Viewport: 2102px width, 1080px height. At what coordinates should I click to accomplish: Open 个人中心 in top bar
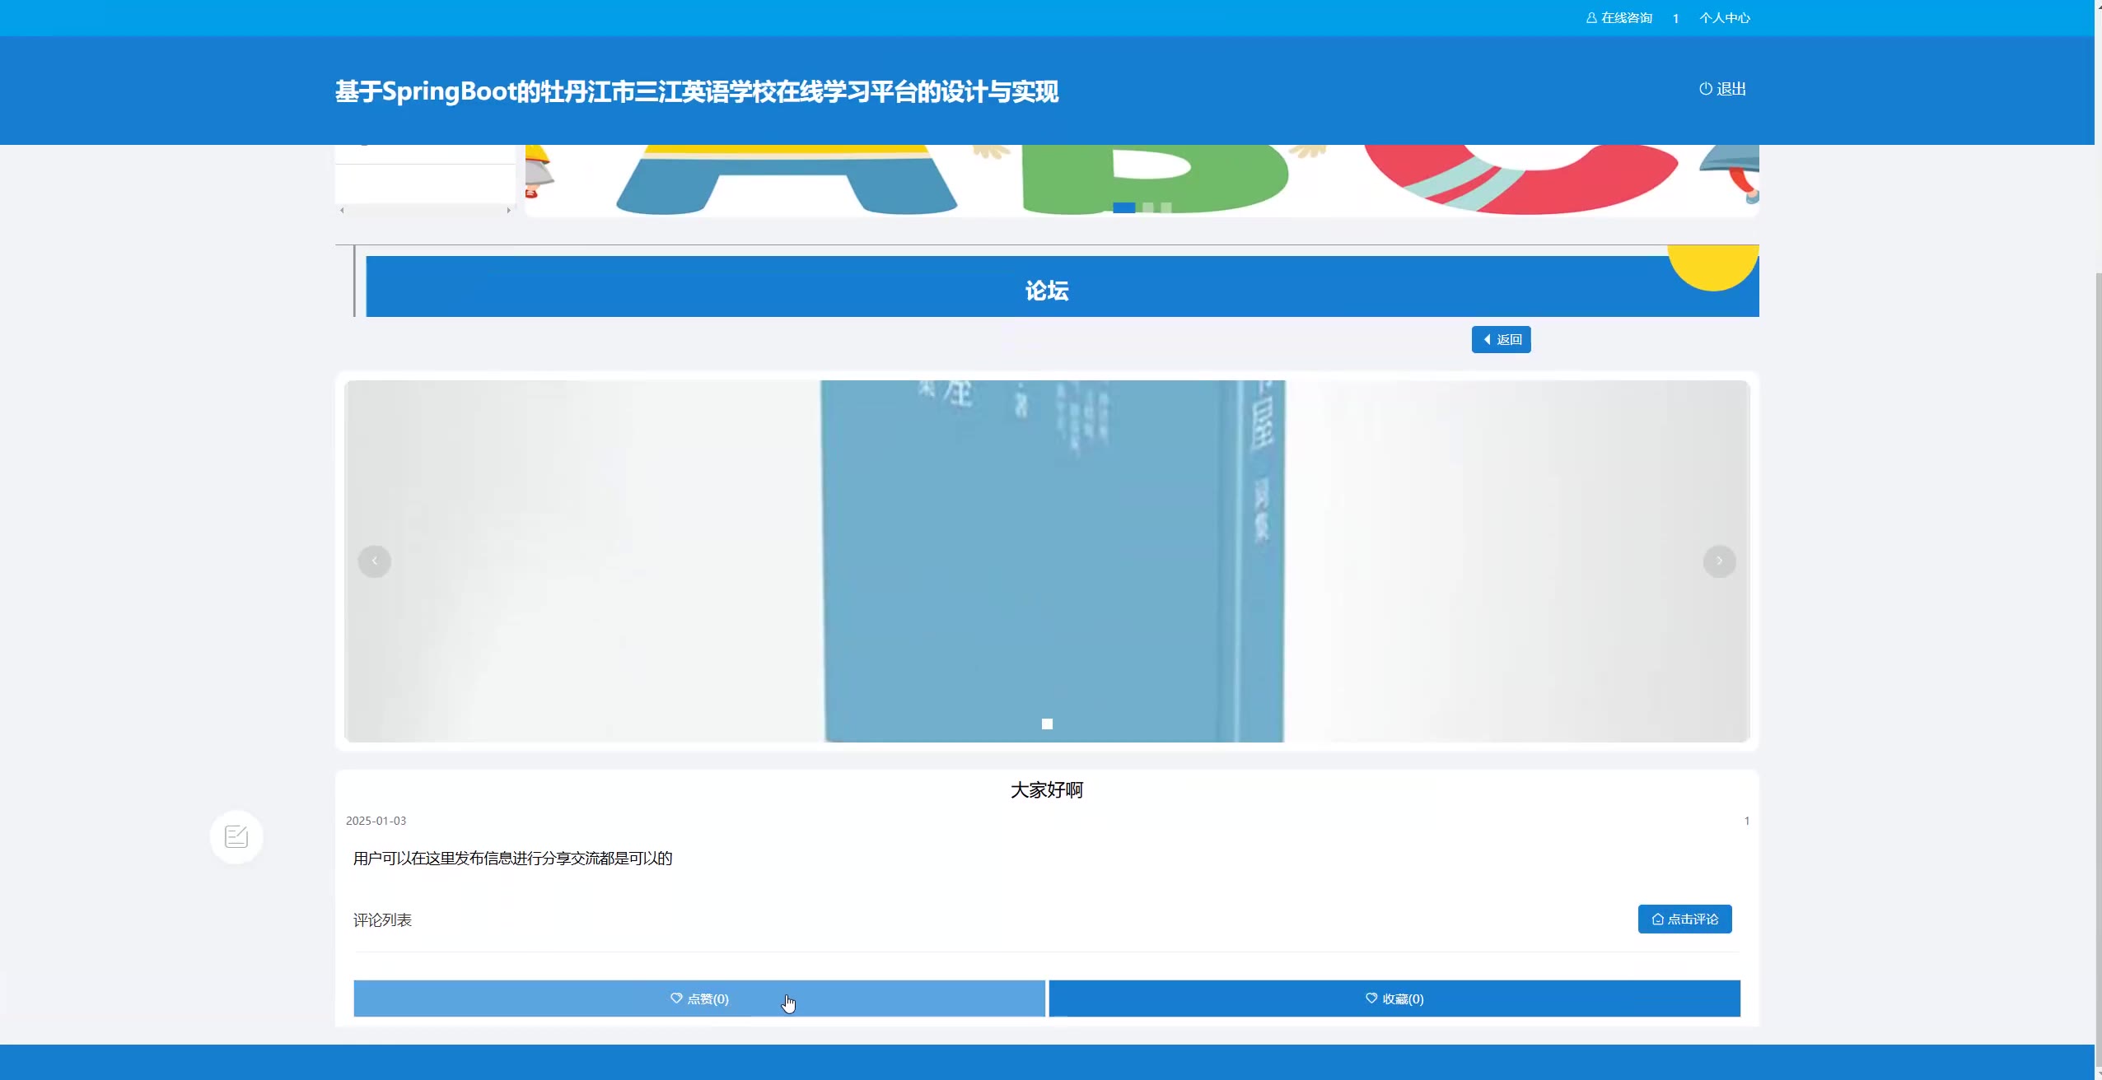[1724, 18]
